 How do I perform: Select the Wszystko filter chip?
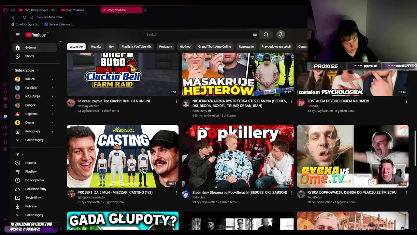[x=76, y=47]
